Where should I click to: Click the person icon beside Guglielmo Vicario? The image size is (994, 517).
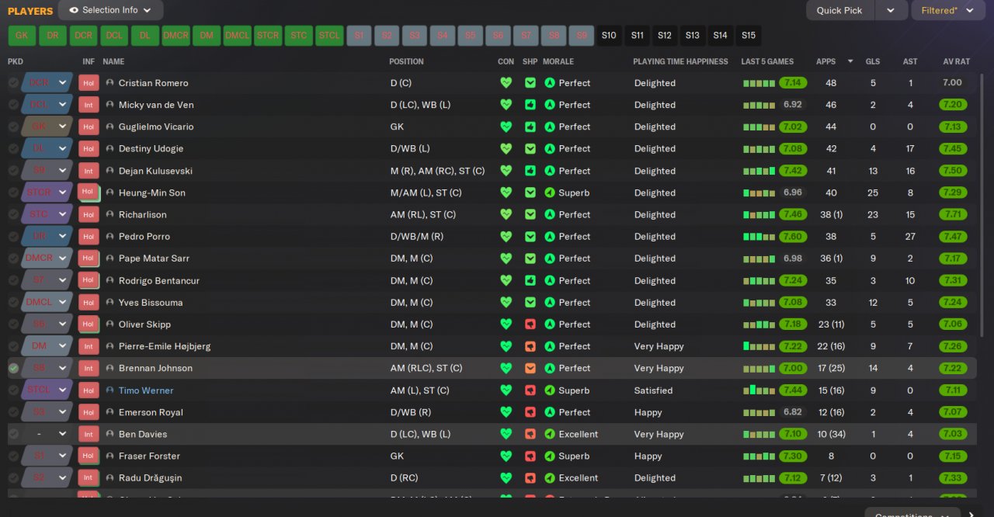click(109, 127)
